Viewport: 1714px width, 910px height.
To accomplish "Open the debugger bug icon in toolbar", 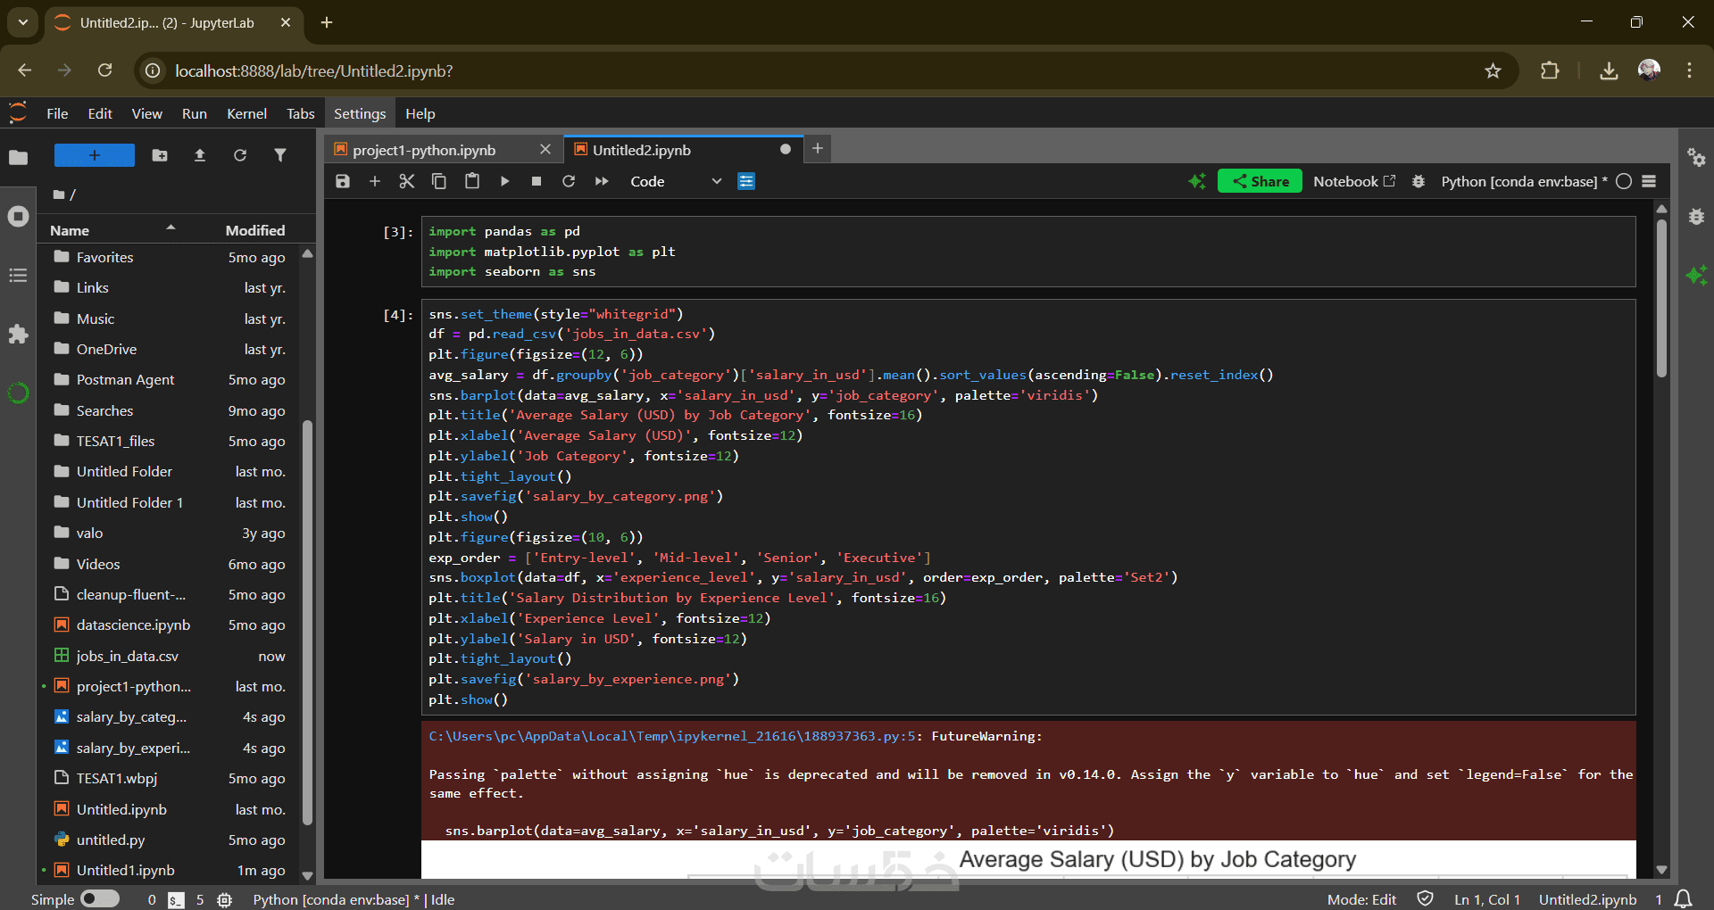I will 1418,181.
